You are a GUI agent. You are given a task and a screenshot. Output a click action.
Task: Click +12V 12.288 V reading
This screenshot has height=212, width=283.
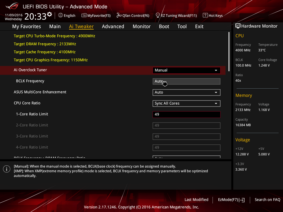(242, 154)
